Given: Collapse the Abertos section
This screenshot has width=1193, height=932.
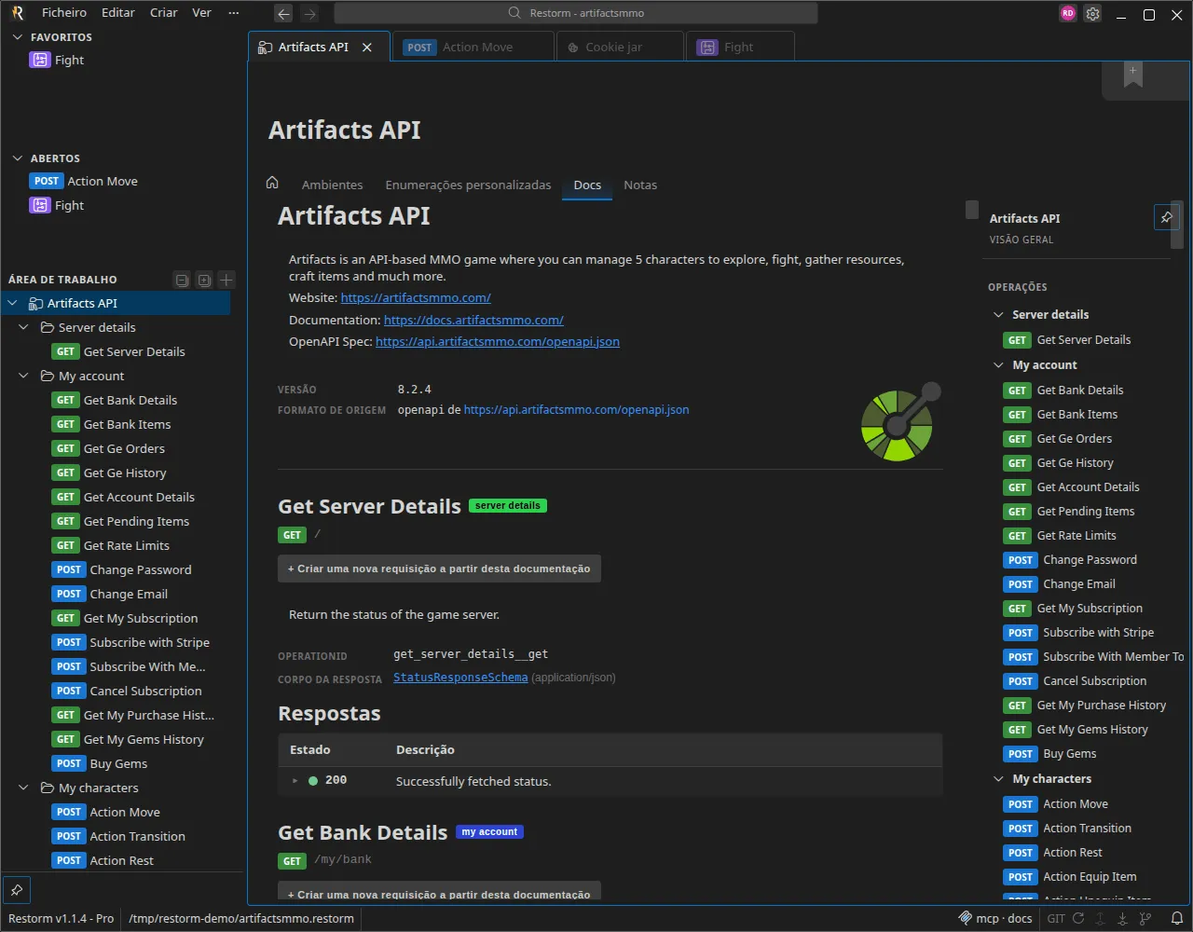Looking at the screenshot, I should [17, 158].
